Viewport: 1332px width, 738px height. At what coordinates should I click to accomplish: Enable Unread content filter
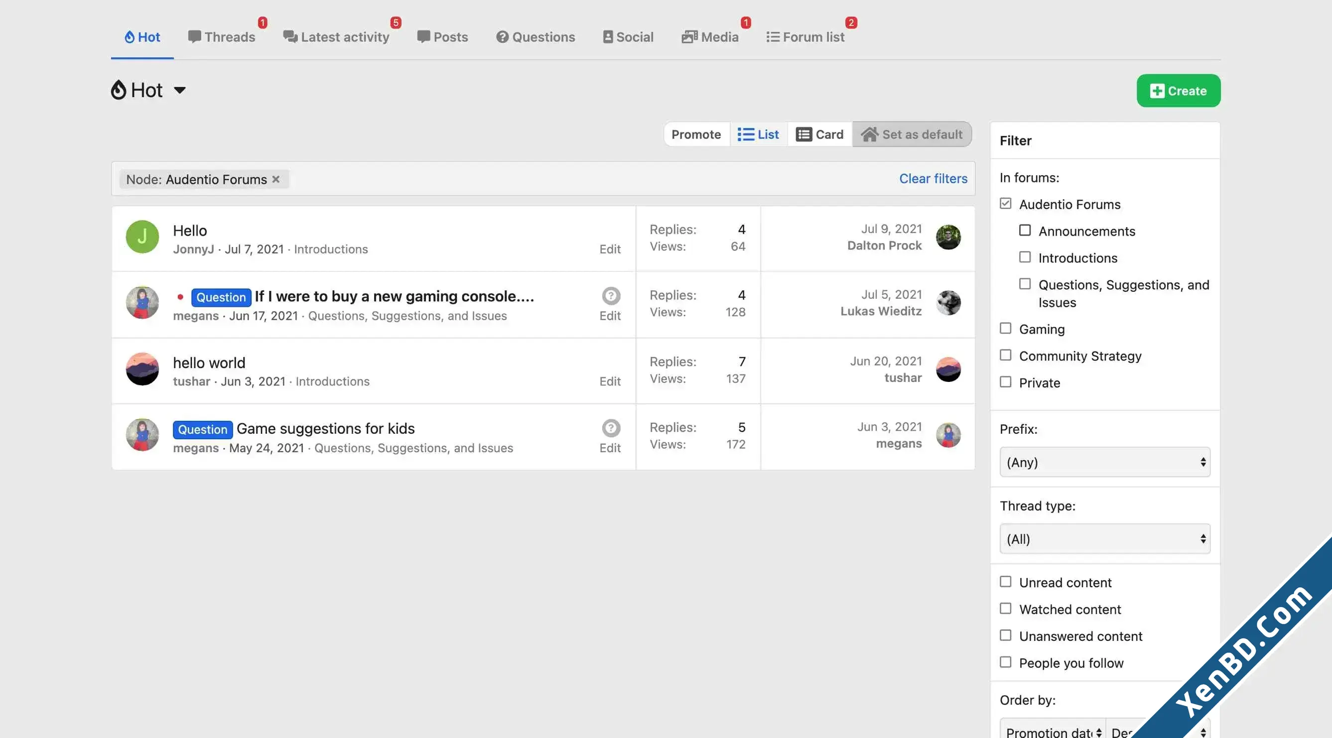1005,582
